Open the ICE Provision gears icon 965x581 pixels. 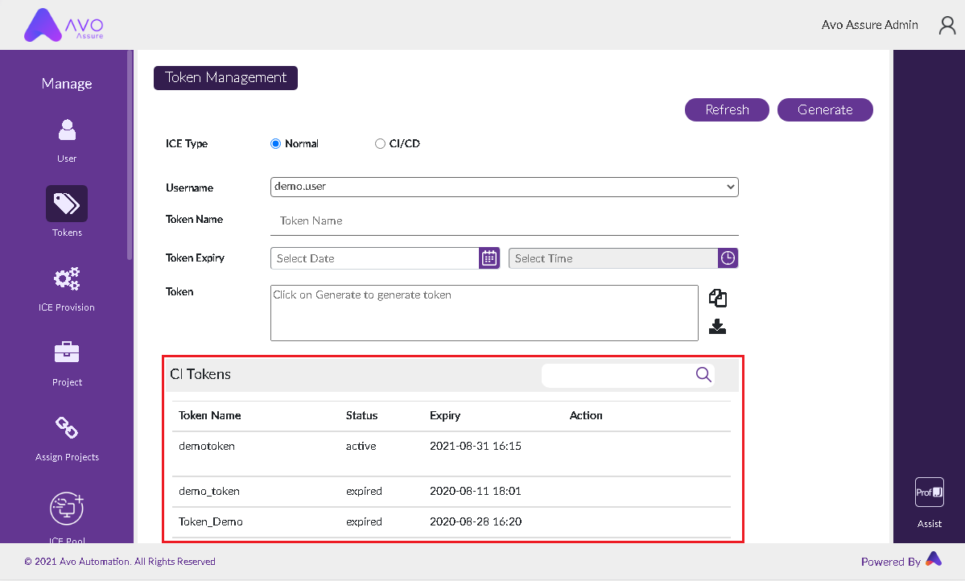(x=67, y=278)
